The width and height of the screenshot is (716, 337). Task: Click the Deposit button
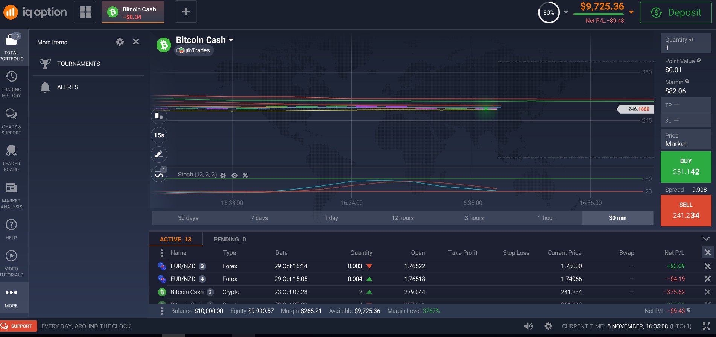pos(676,12)
